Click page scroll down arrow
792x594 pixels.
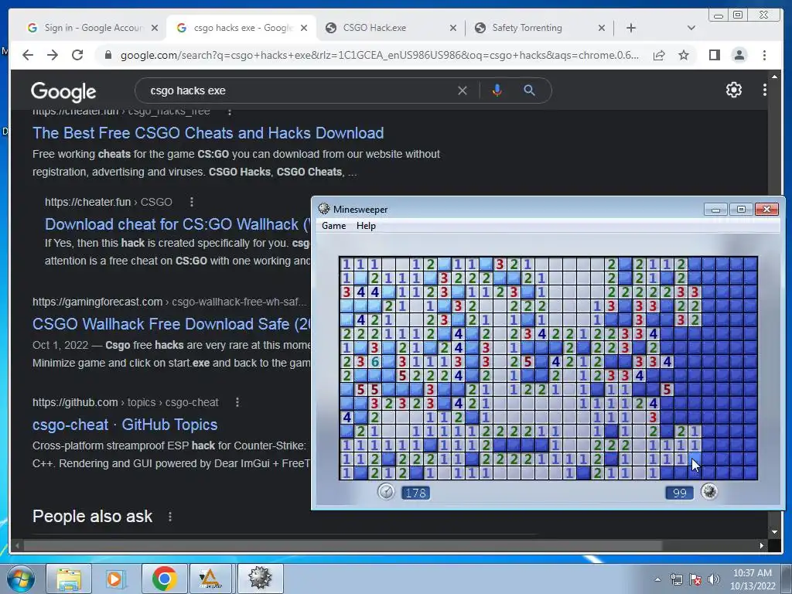(774, 531)
